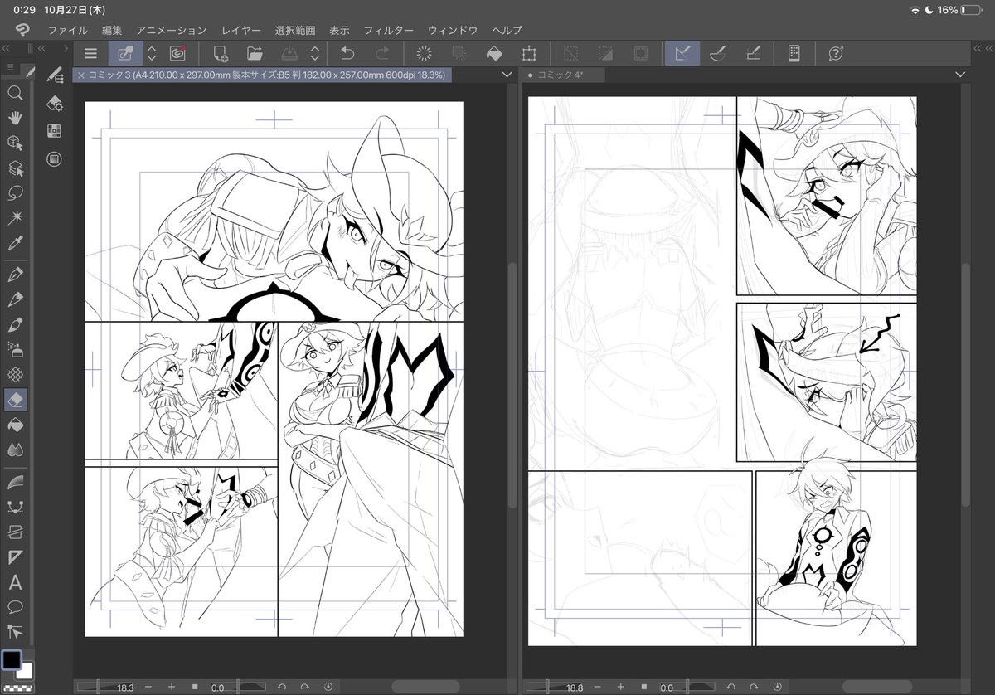This screenshot has height=695, width=995.
Task: Open the help question mark icon
Action: [836, 53]
